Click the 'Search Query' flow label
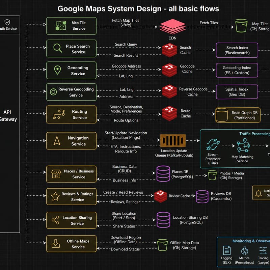This screenshot has height=270, width=270. (126, 45)
